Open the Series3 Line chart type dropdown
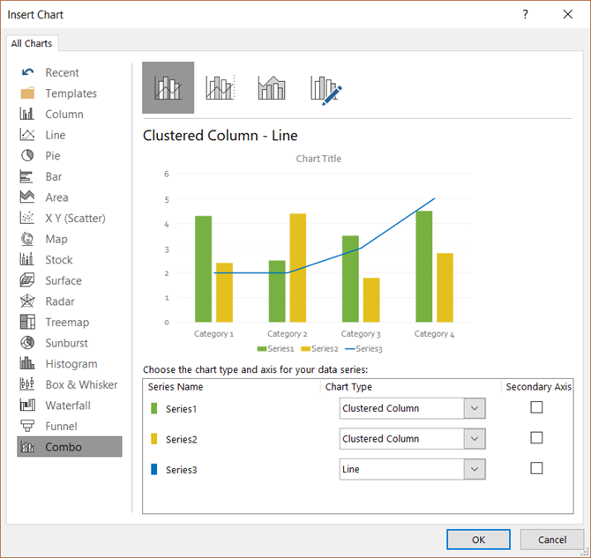The image size is (591, 558). [x=475, y=470]
